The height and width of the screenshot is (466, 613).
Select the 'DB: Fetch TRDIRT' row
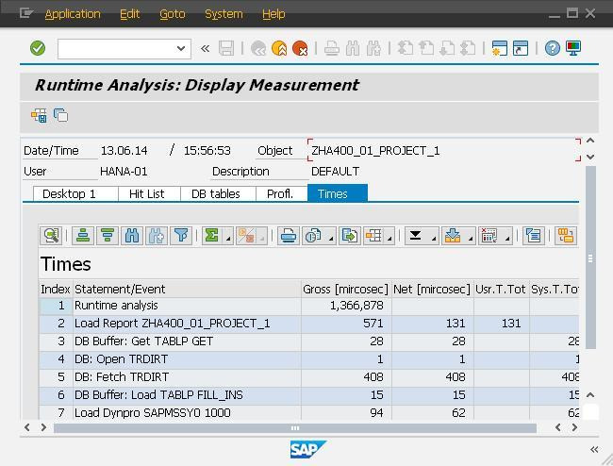click(x=308, y=377)
